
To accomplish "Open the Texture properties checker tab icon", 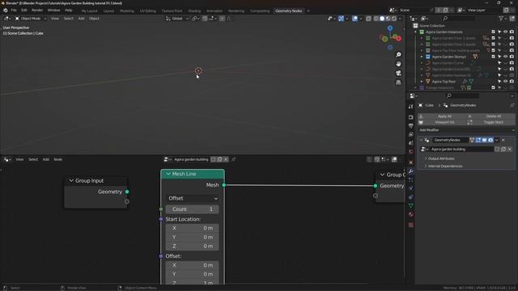I will point(410,225).
